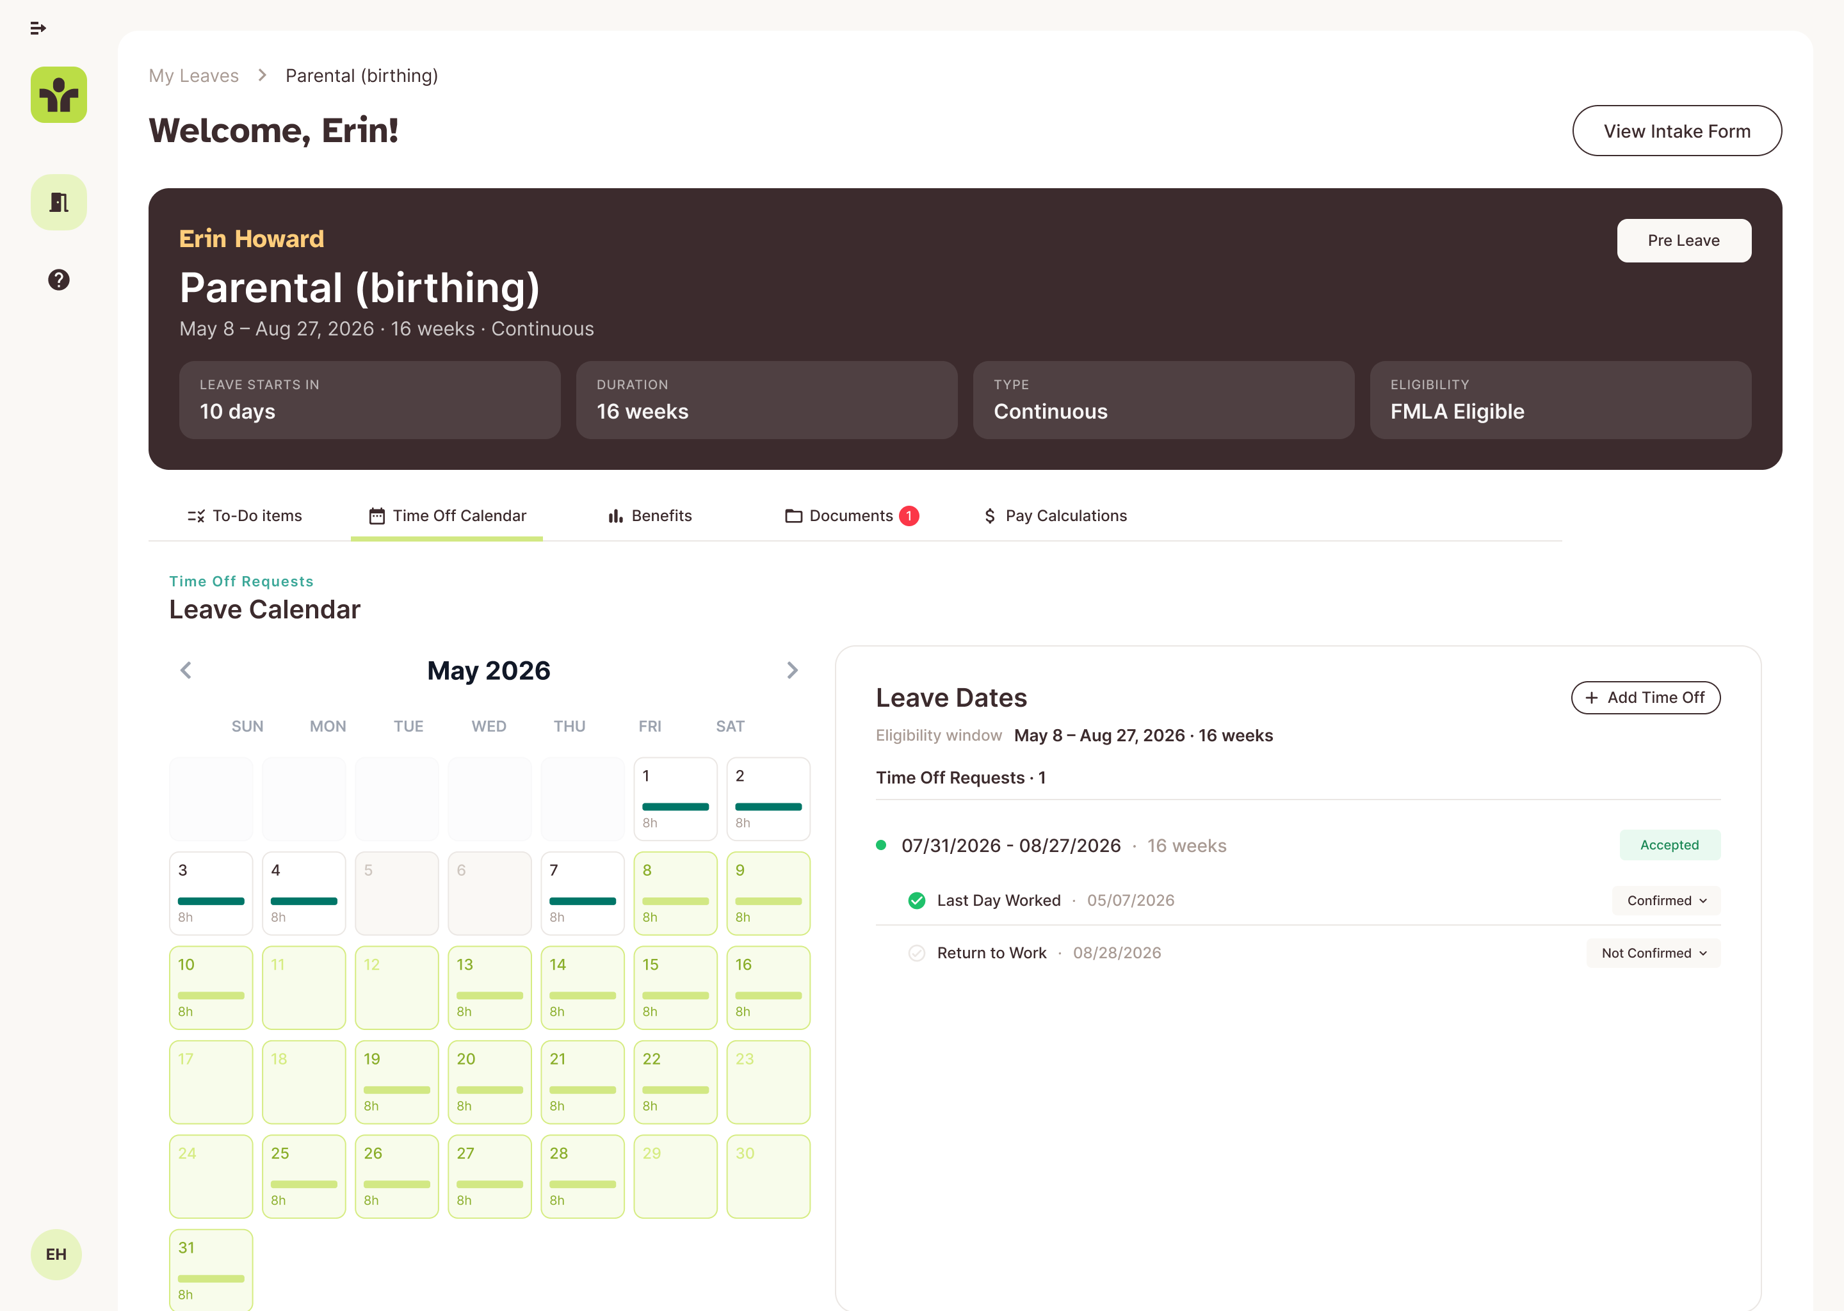Click the View Intake Form button
This screenshot has width=1844, height=1311.
point(1677,131)
